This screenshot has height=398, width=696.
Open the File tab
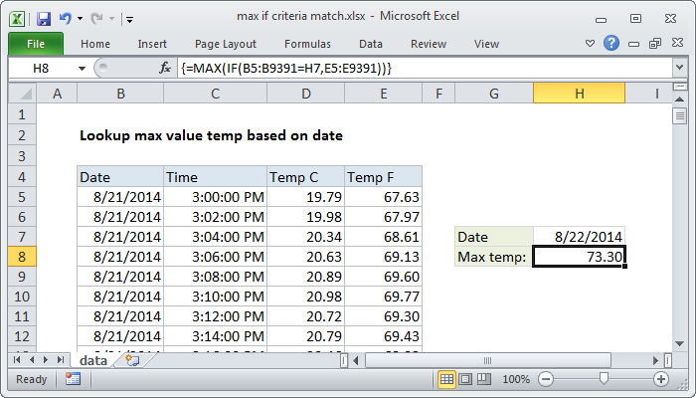click(x=36, y=44)
